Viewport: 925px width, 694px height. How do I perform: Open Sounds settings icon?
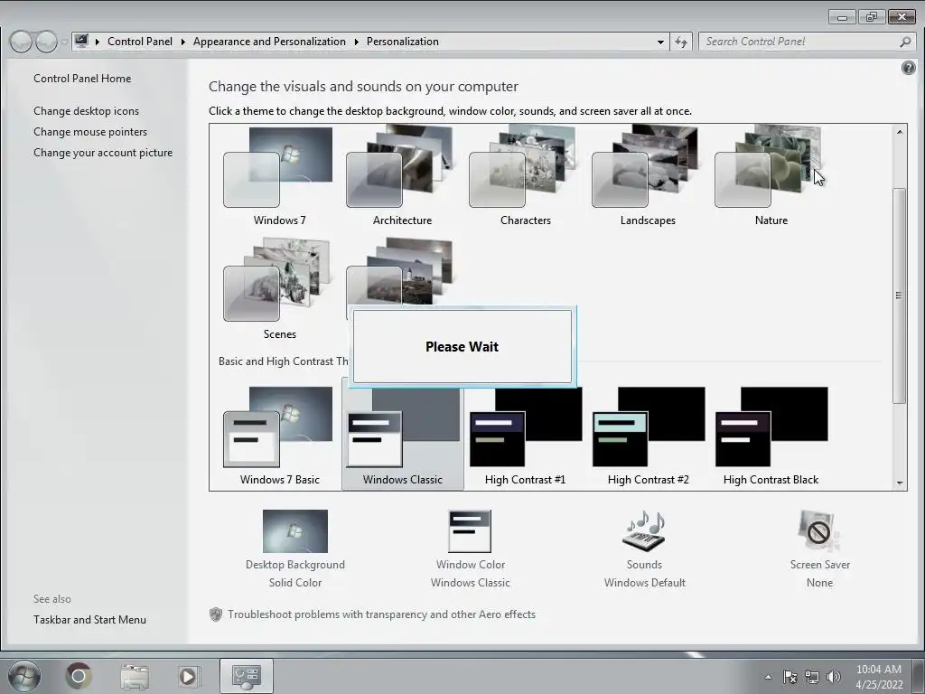click(644, 531)
